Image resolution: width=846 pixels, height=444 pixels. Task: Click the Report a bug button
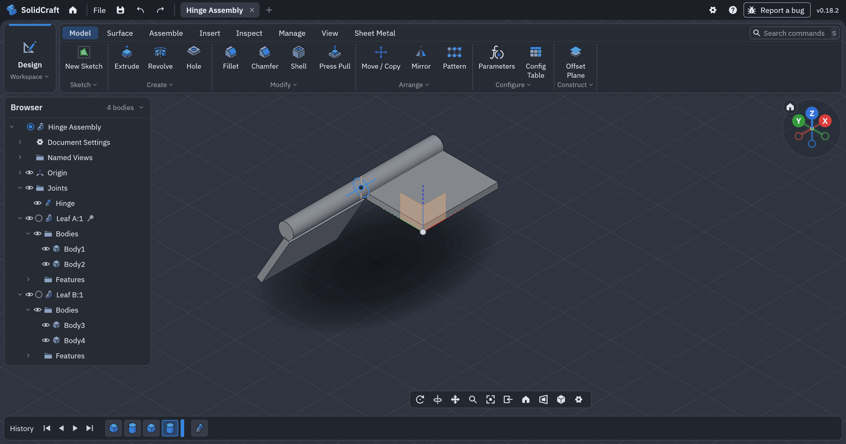click(776, 10)
